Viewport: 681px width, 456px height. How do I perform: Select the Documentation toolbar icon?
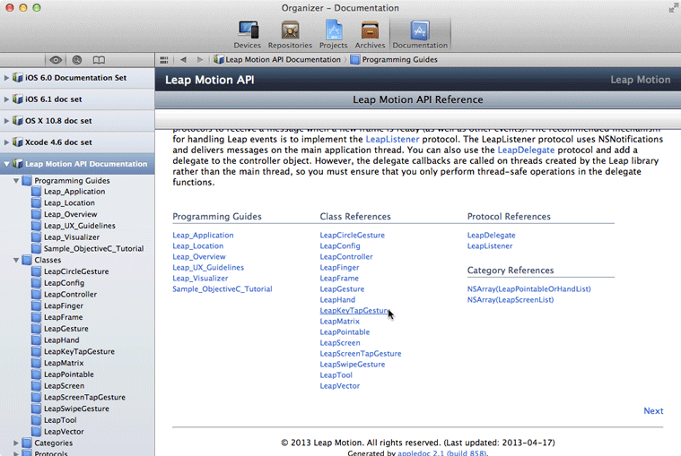click(x=419, y=34)
